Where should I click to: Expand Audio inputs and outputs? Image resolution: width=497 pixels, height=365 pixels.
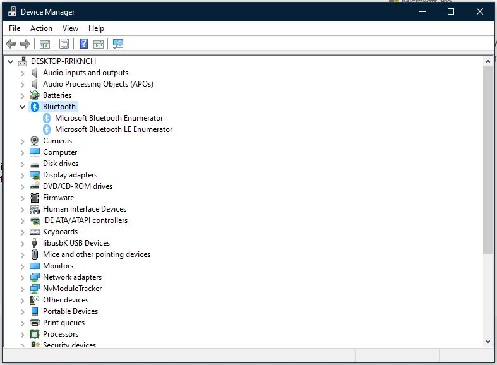[x=22, y=73]
